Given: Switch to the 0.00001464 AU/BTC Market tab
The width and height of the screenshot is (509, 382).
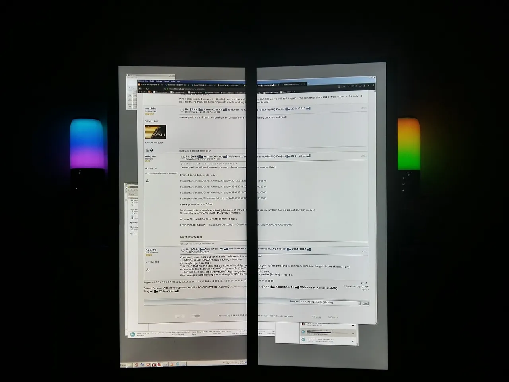Looking at the screenshot, I should pyautogui.click(x=293, y=84).
